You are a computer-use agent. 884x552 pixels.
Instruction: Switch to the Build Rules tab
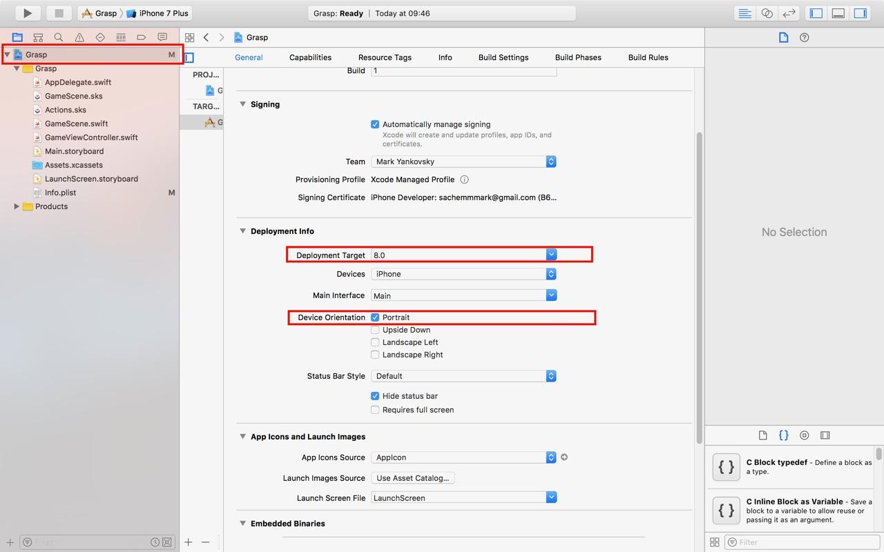pos(648,58)
